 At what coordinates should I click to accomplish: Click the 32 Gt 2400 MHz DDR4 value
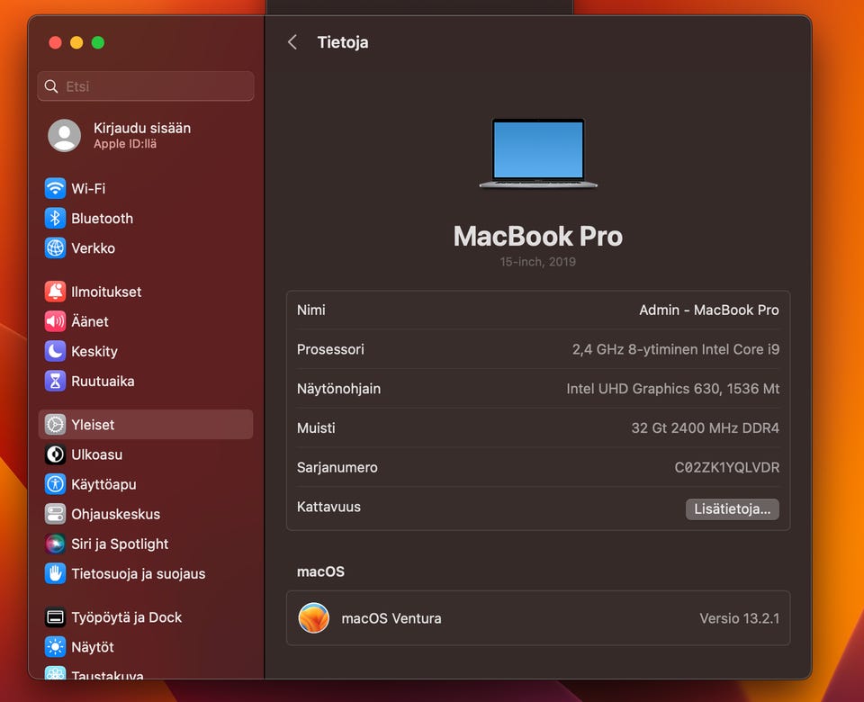point(706,427)
